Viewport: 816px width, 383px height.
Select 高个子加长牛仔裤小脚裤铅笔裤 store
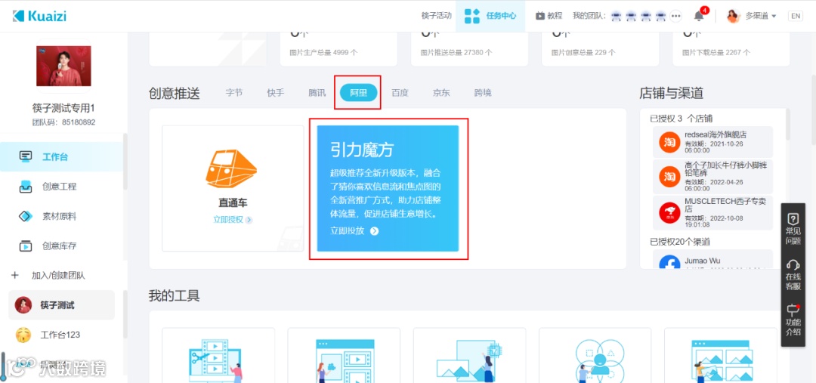[x=712, y=177]
